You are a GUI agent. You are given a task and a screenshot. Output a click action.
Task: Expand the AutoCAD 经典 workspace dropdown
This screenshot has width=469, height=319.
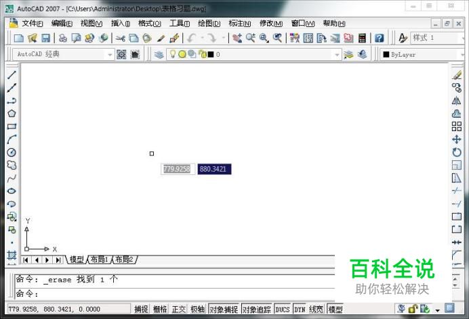pos(110,55)
